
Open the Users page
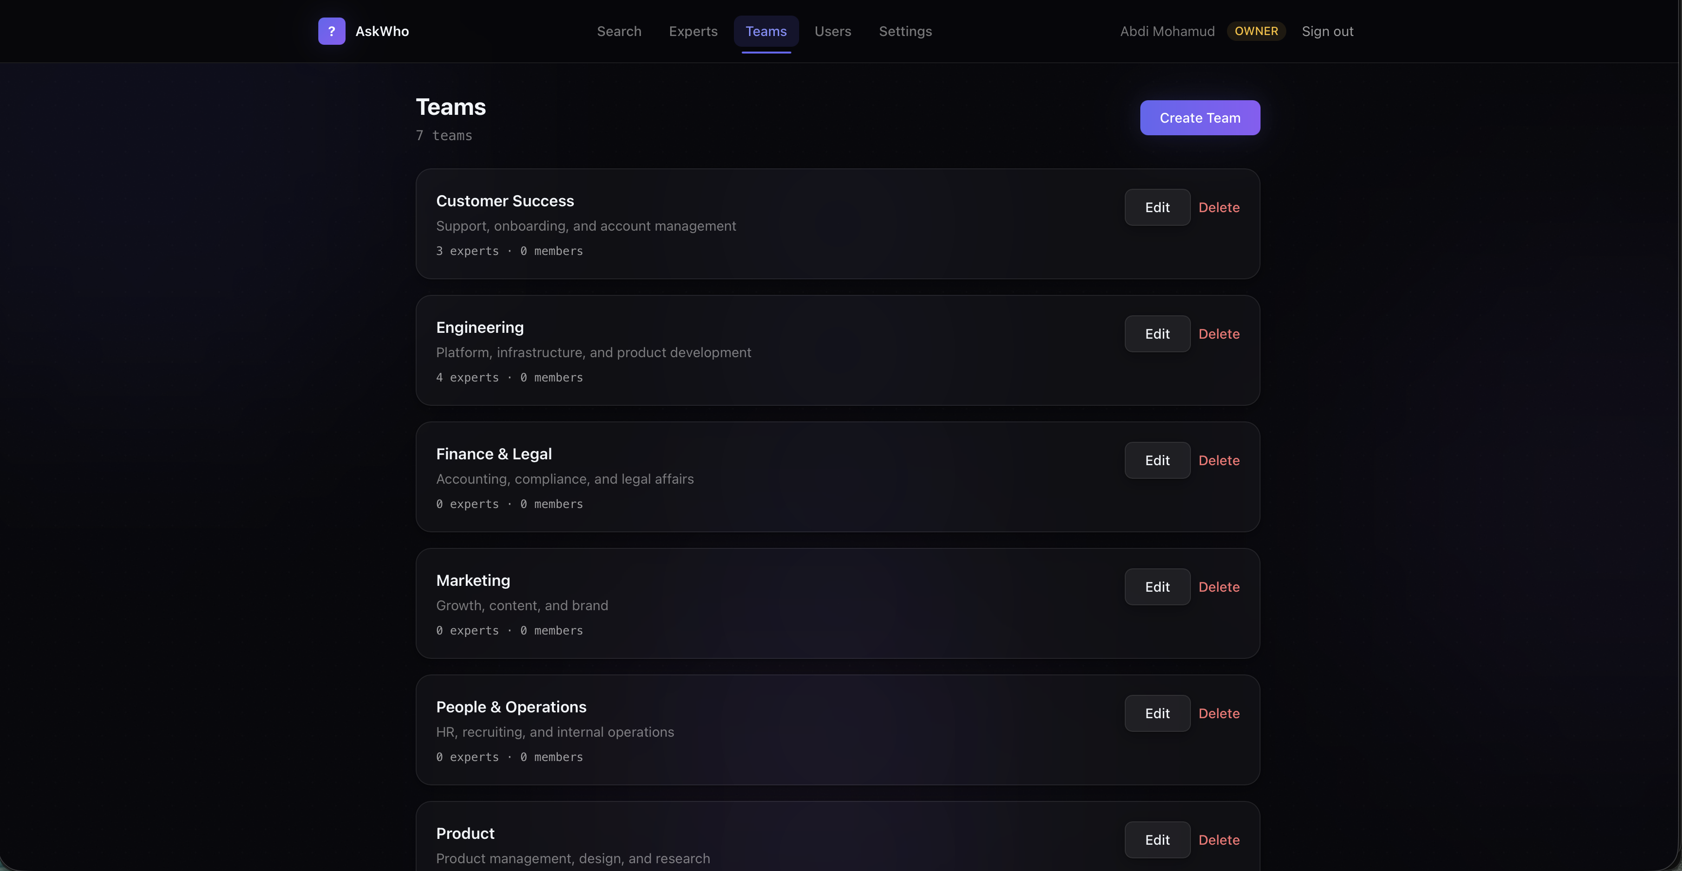pyautogui.click(x=833, y=31)
